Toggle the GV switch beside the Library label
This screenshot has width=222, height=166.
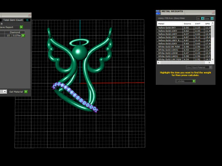(x=203, y=18)
